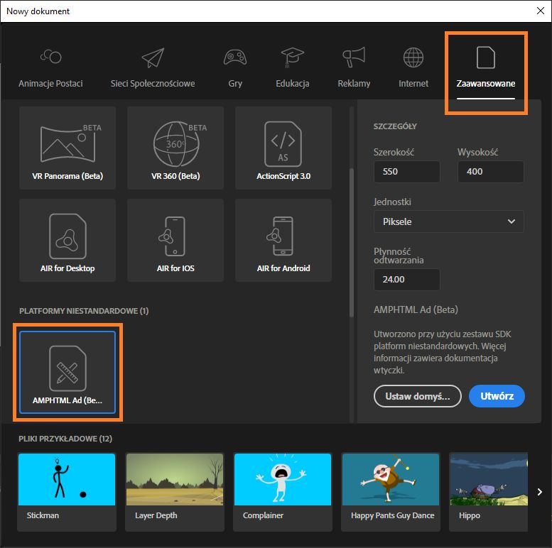552x548 pixels.
Task: Click the PLIKI PRZYKŁADOWE (12) heading
Action: [x=65, y=439]
